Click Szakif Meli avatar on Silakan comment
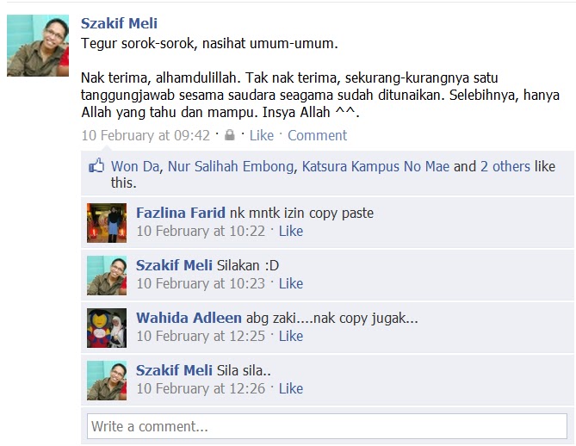Image resolution: width=576 pixels, height=446 pixels. click(107, 276)
